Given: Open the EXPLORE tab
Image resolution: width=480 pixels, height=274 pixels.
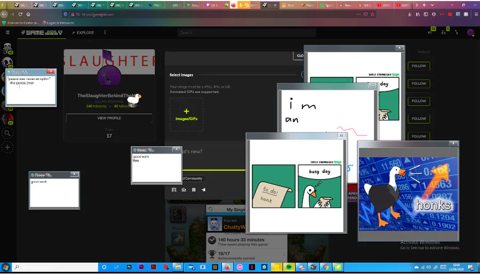Looking at the screenshot, I should (x=83, y=33).
